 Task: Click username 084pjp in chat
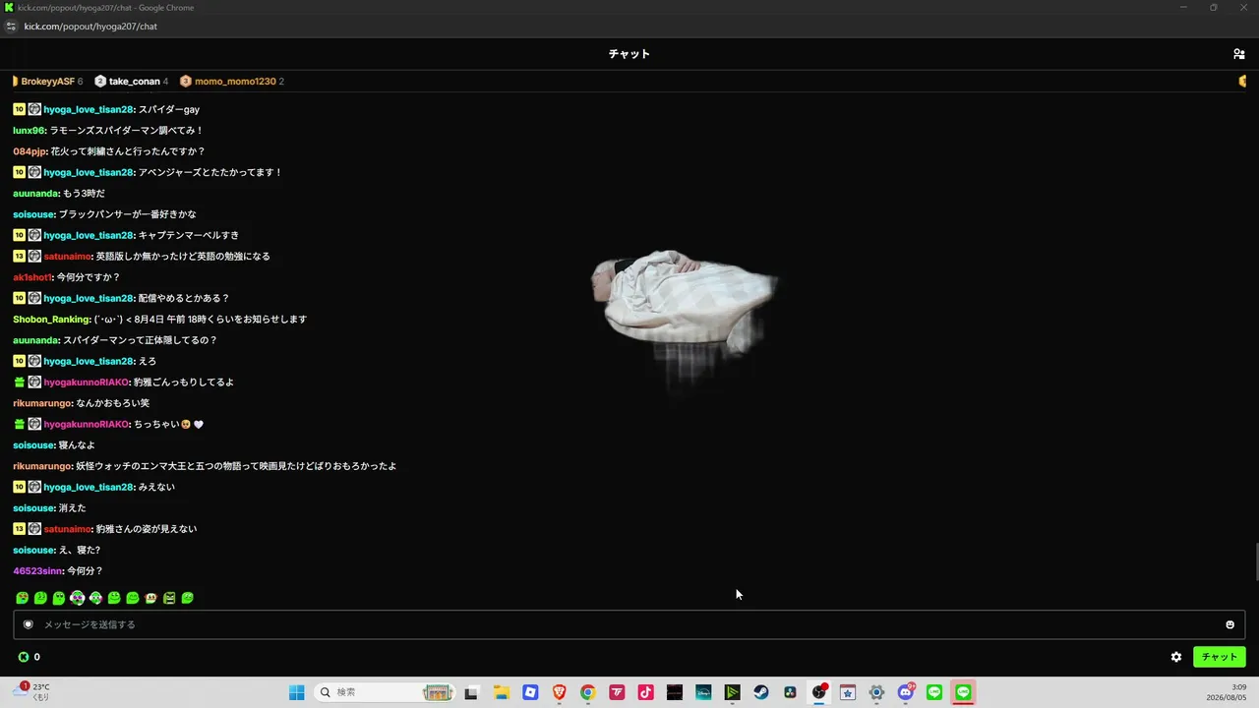point(30,151)
